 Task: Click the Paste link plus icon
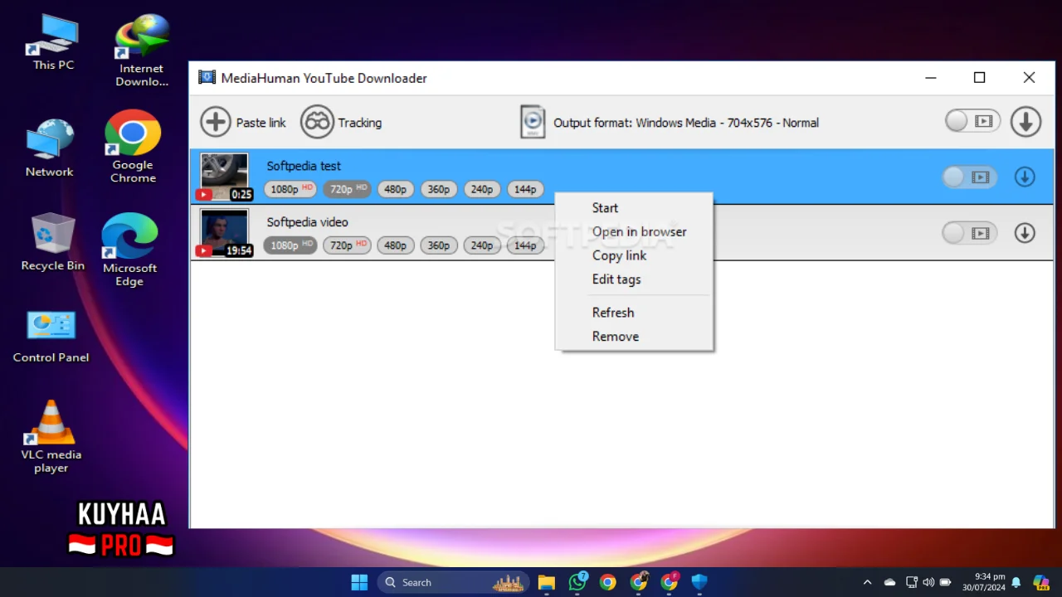[216, 122]
